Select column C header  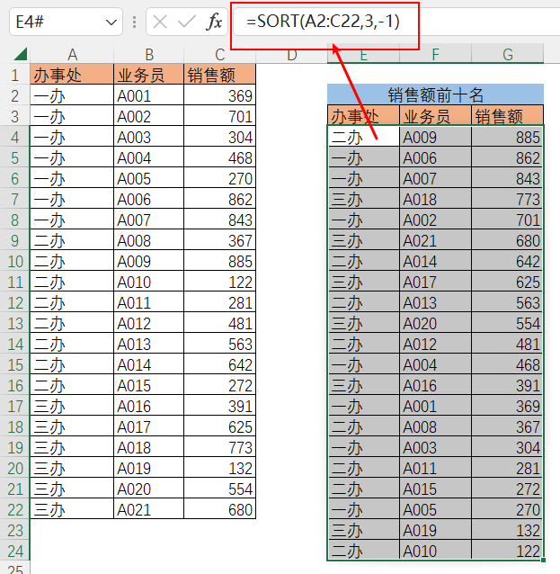[219, 55]
